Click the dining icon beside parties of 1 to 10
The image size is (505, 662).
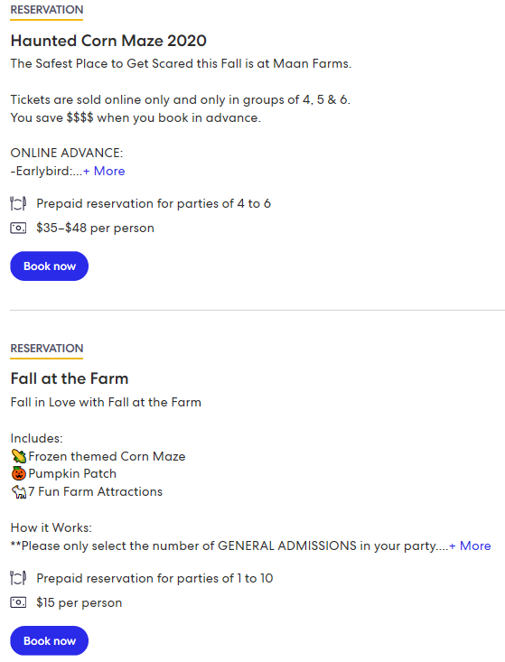18,578
